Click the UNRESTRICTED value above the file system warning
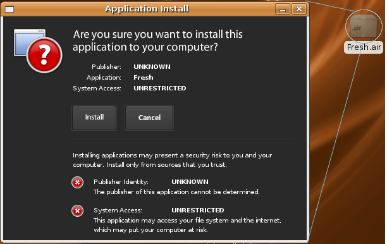 tap(198, 210)
